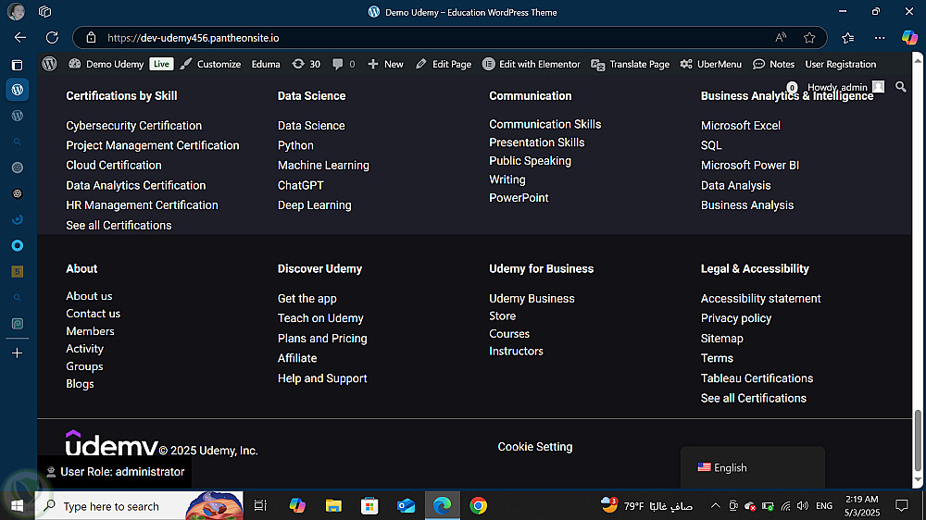Open the Instructors footer link
The width and height of the screenshot is (926, 520).
516,351
